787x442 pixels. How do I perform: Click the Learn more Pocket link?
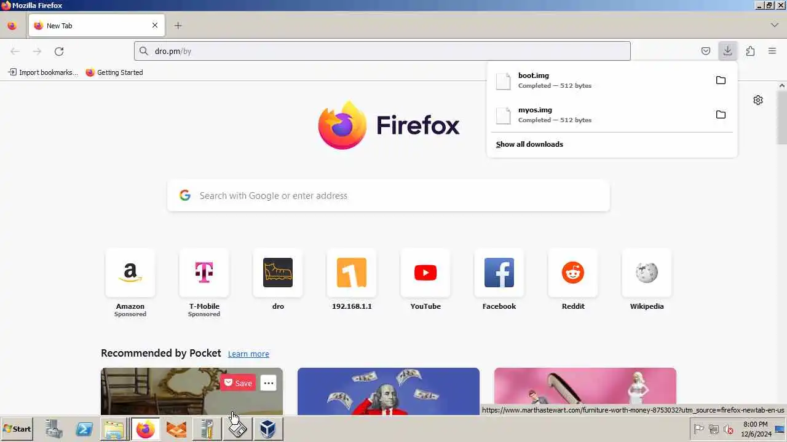point(248,354)
